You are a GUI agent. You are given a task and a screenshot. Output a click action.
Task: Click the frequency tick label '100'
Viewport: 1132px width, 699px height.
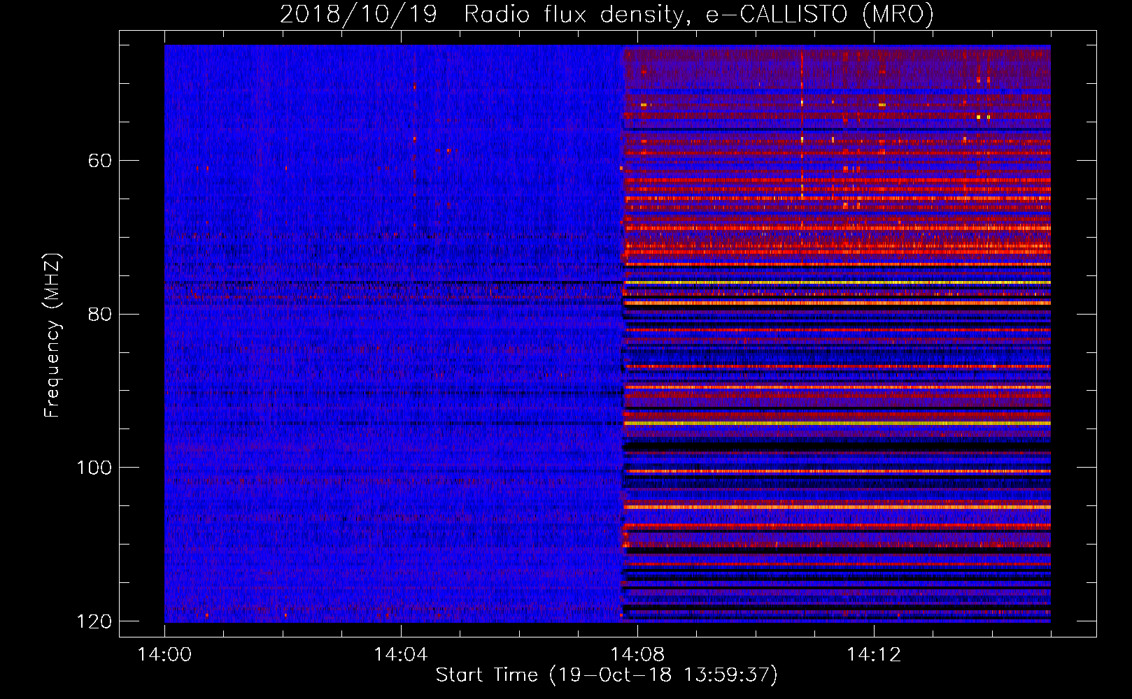click(94, 468)
